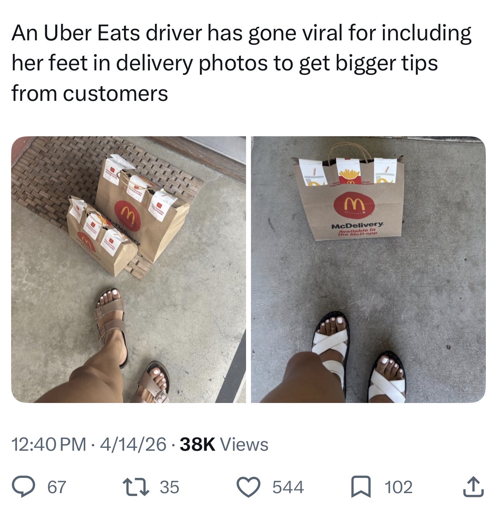Click the 12:40 PM timestamp
The image size is (497, 517).
tap(49, 445)
